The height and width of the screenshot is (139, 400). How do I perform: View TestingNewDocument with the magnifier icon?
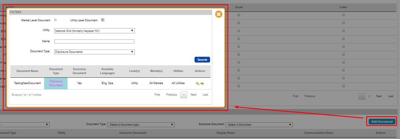(198, 83)
